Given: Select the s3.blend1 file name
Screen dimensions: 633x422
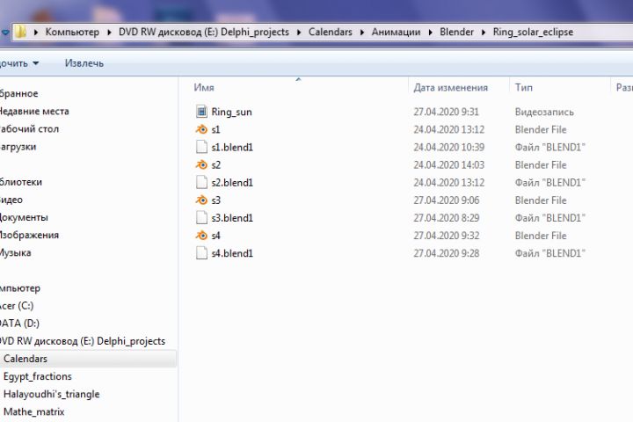Looking at the screenshot, I should (232, 218).
